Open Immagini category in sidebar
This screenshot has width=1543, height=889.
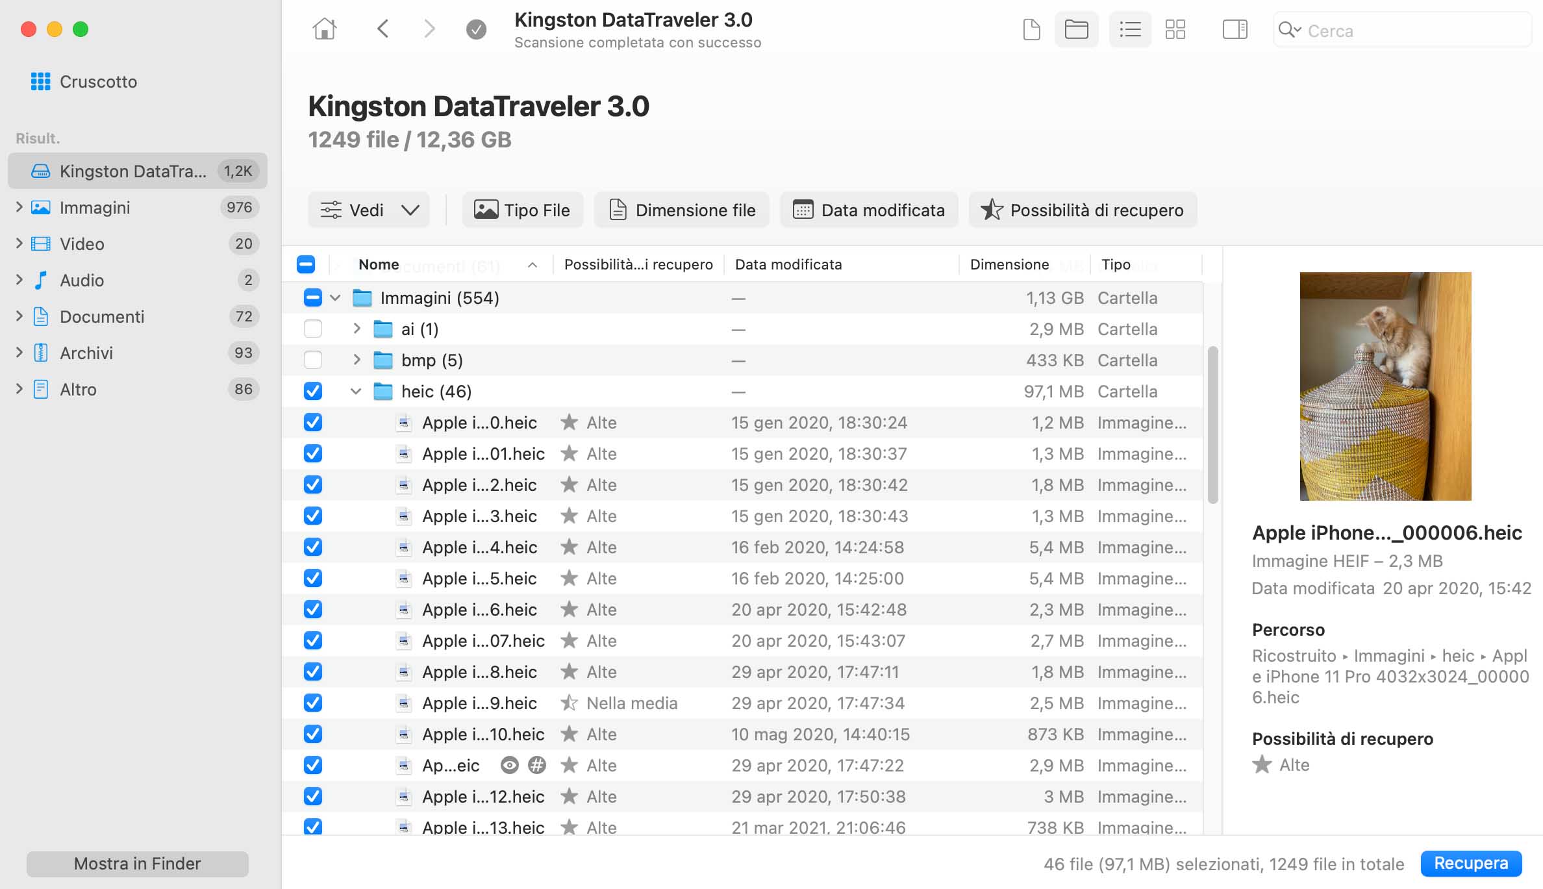click(138, 207)
